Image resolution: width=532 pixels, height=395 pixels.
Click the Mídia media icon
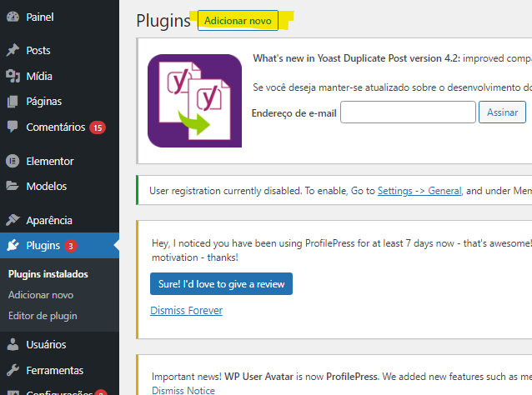(x=13, y=77)
